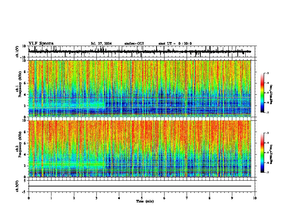
Task: Click the ch.1 Frequency (kHz) axis label
Action: click(x=19, y=84)
